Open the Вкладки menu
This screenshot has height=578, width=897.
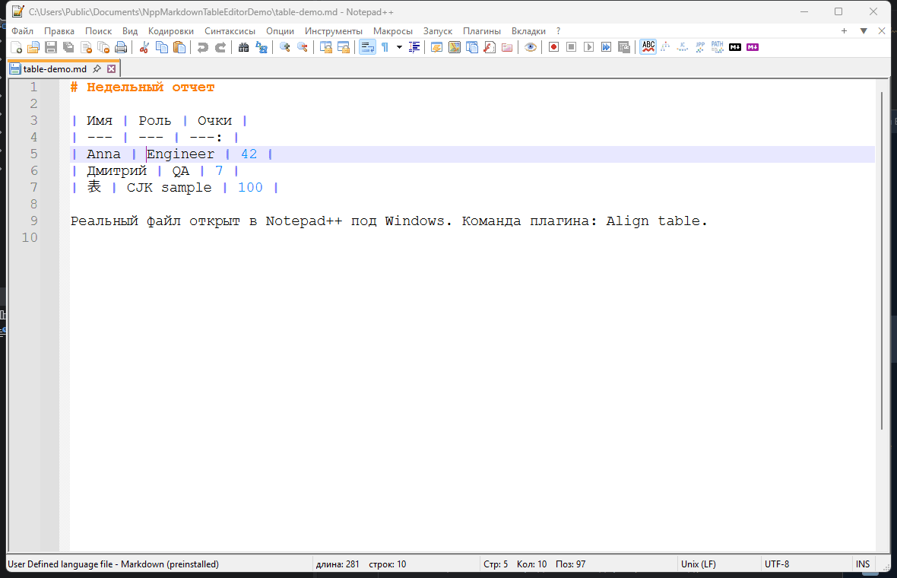click(x=528, y=31)
